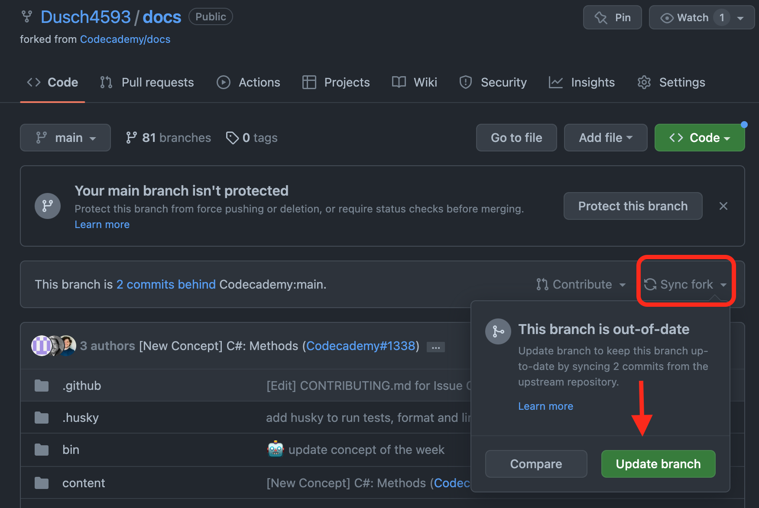Open the Settings tab
Image resolution: width=759 pixels, height=508 pixels.
(671, 82)
